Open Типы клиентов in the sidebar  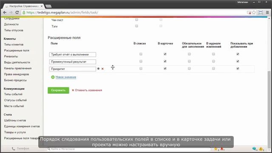click(14, 44)
